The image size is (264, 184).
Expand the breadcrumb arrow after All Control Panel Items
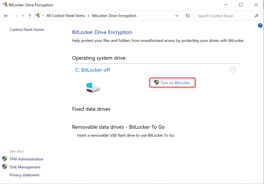[89, 16]
